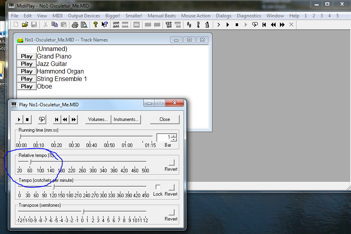351x234 pixels.
Task: Click the time signature 3/4 toolbar icon
Action: [198, 25]
